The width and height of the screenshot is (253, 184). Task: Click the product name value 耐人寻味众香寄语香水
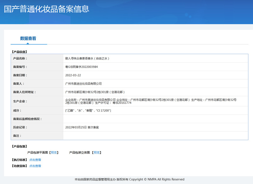(87, 59)
